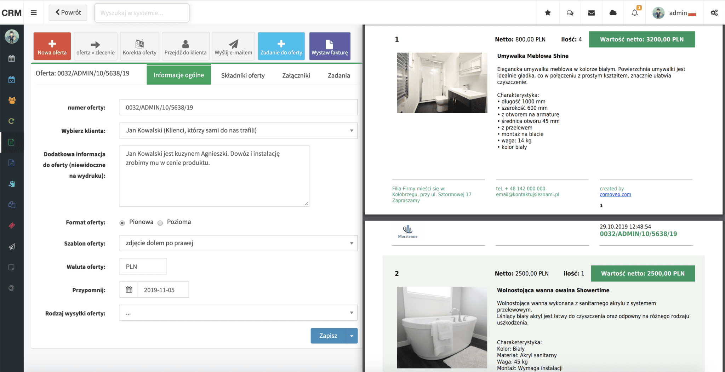This screenshot has width=725, height=372.
Task: Create a new offer with Nowa oferta
Action: click(52, 46)
